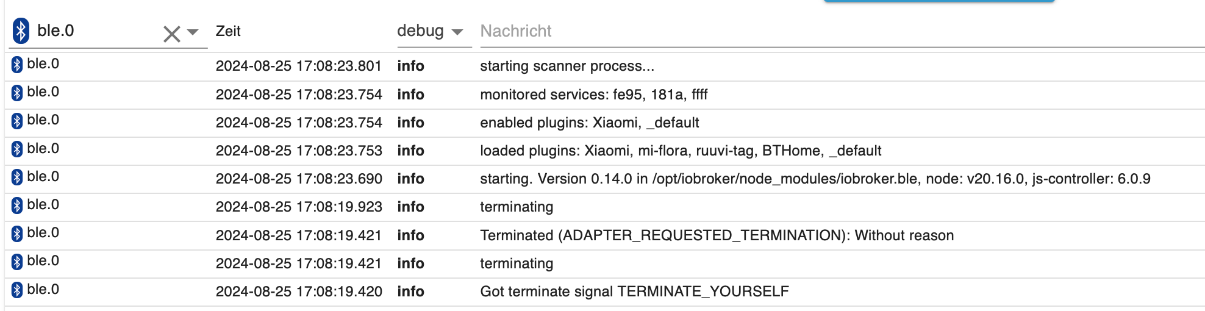Click Bluetooth icon on Version 0.14.0 row
This screenshot has width=1205, height=311.
tap(17, 177)
